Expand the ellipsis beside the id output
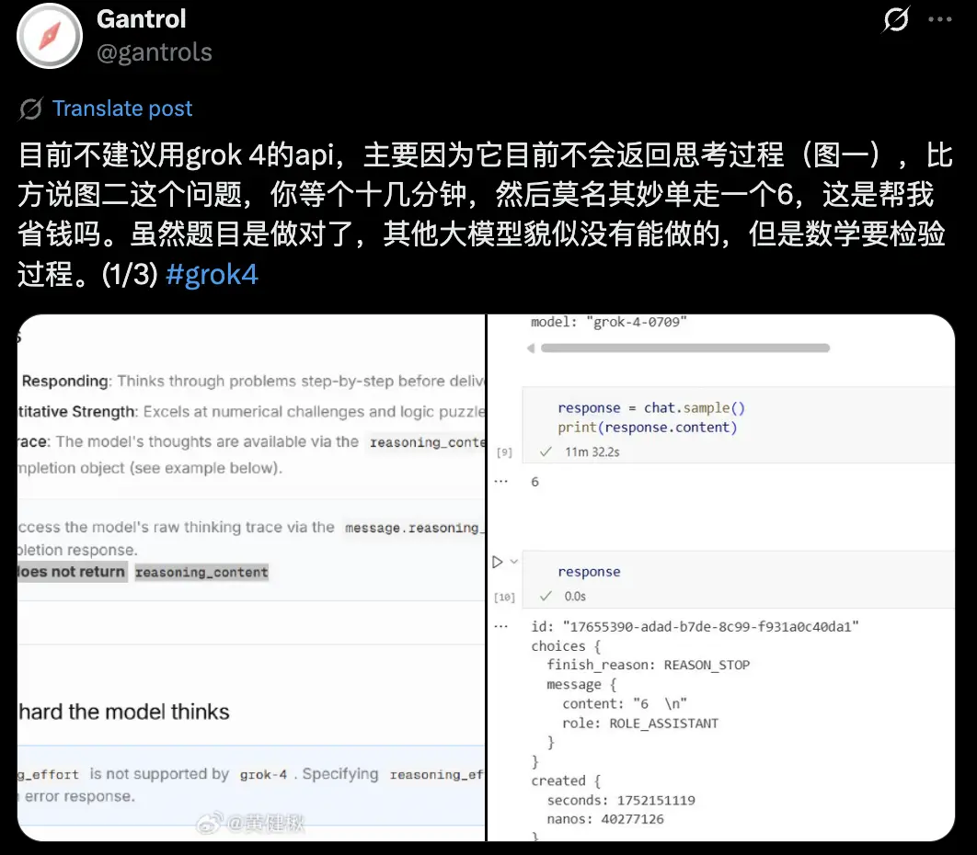 [x=501, y=626]
